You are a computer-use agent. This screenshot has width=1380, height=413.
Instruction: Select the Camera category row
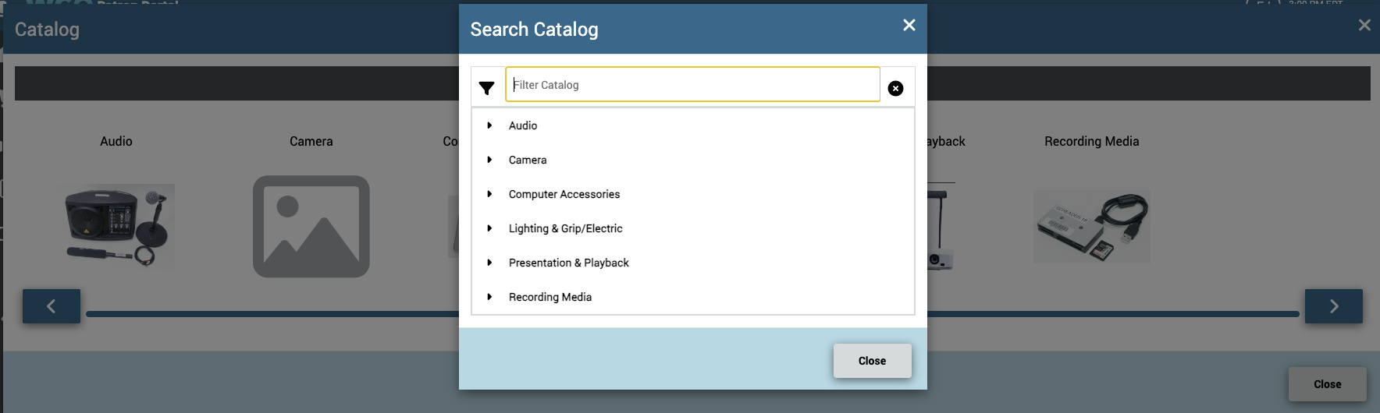(x=693, y=160)
